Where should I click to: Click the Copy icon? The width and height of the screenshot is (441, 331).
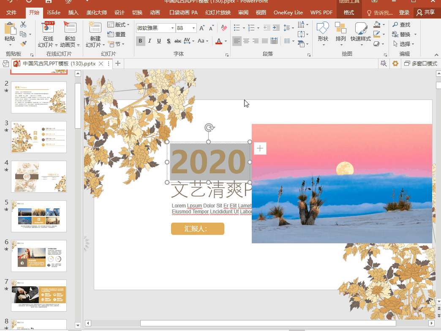23,34
